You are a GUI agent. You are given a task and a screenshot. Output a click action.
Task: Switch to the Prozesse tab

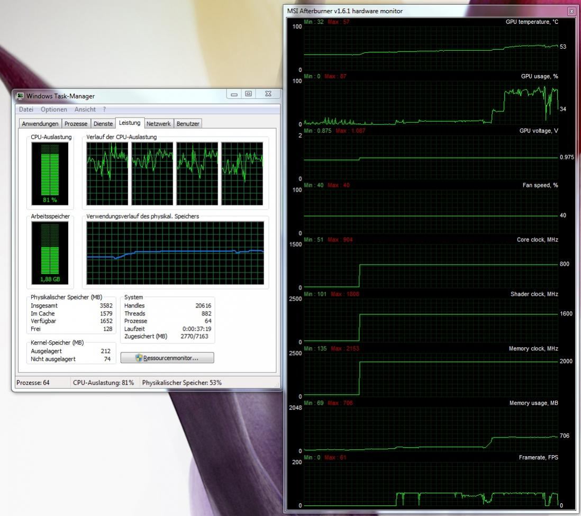pyautogui.click(x=76, y=124)
